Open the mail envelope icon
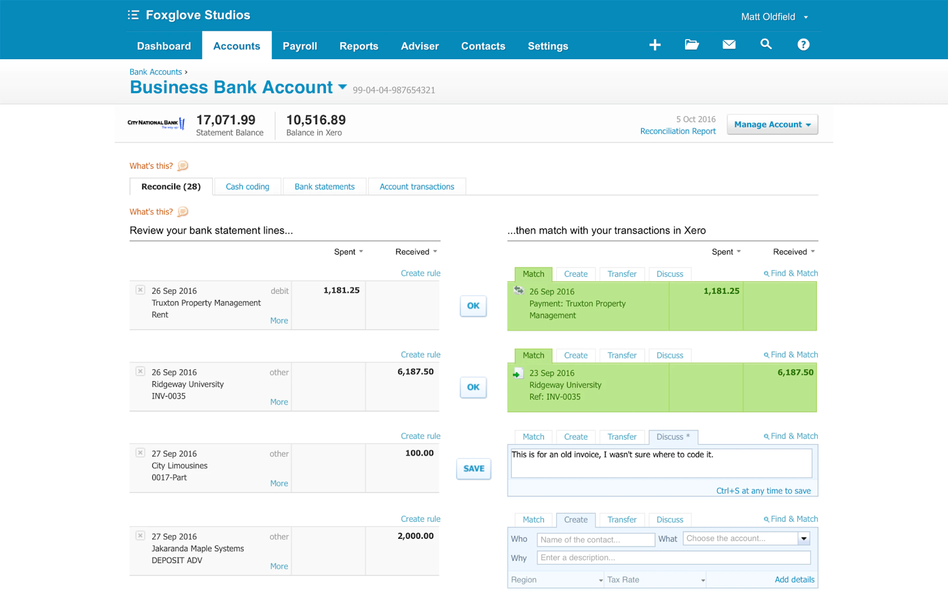The width and height of the screenshot is (948, 592). click(729, 44)
